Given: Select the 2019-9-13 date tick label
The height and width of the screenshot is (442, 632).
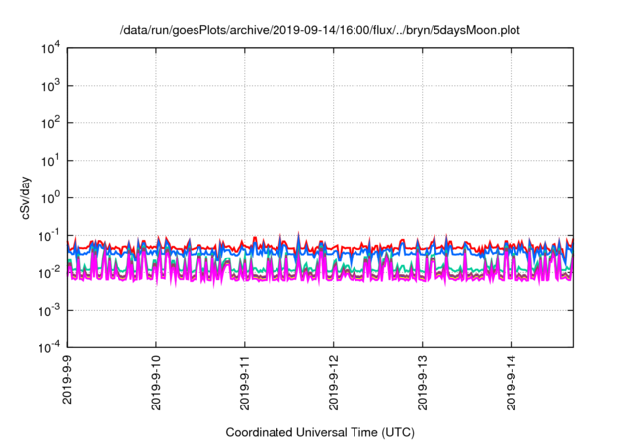Looking at the screenshot, I should coord(422,387).
